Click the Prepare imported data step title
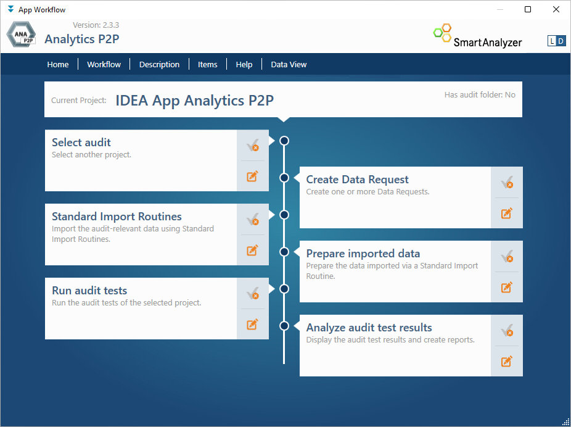 (363, 254)
